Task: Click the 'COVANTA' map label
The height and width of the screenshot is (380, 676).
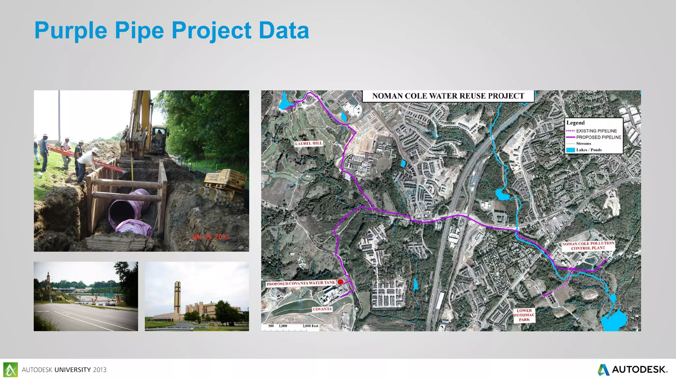Action: coord(322,309)
